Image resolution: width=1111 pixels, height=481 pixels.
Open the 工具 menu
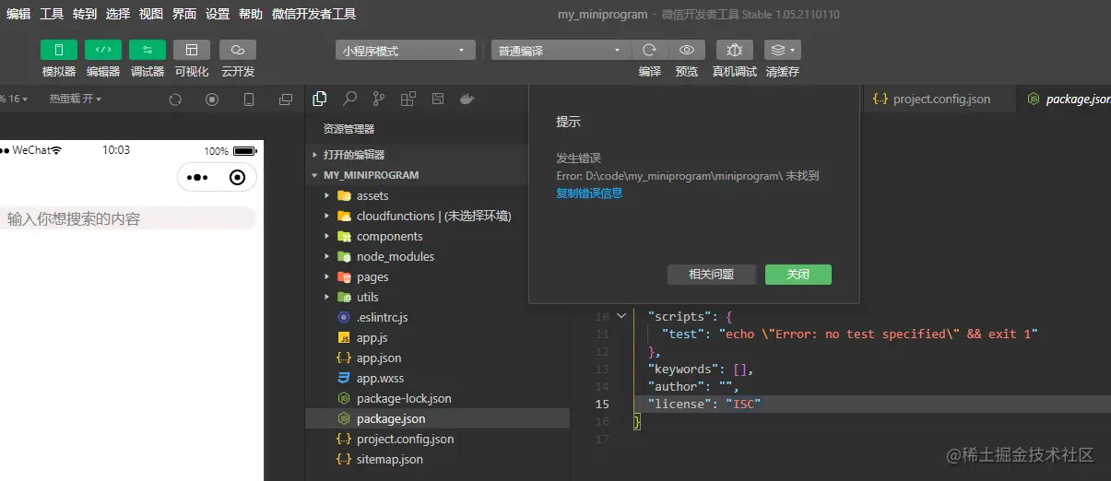[52, 14]
